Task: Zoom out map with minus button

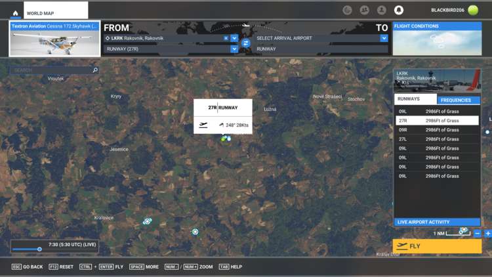Action: click(478, 234)
